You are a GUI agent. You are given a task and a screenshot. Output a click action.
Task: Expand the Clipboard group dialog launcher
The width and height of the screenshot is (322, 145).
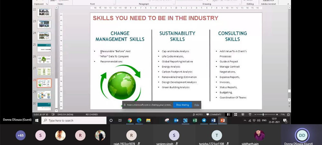[x=47, y=4]
